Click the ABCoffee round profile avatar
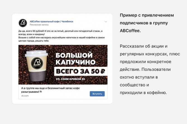The height and width of the screenshot is (124, 187). [x=23, y=23]
